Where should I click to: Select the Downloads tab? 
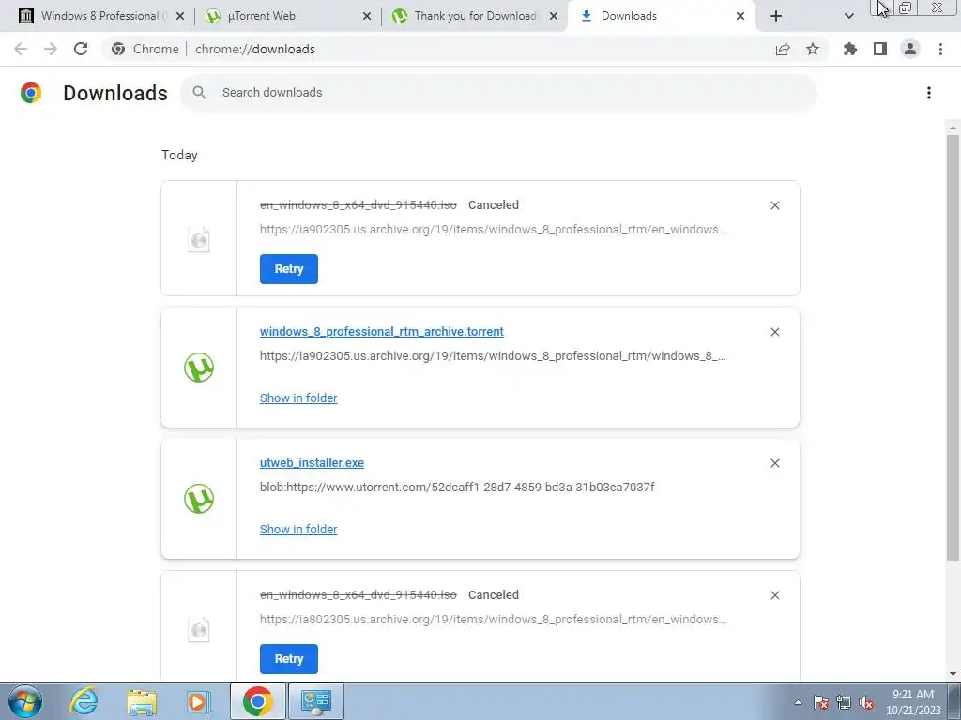tap(662, 16)
